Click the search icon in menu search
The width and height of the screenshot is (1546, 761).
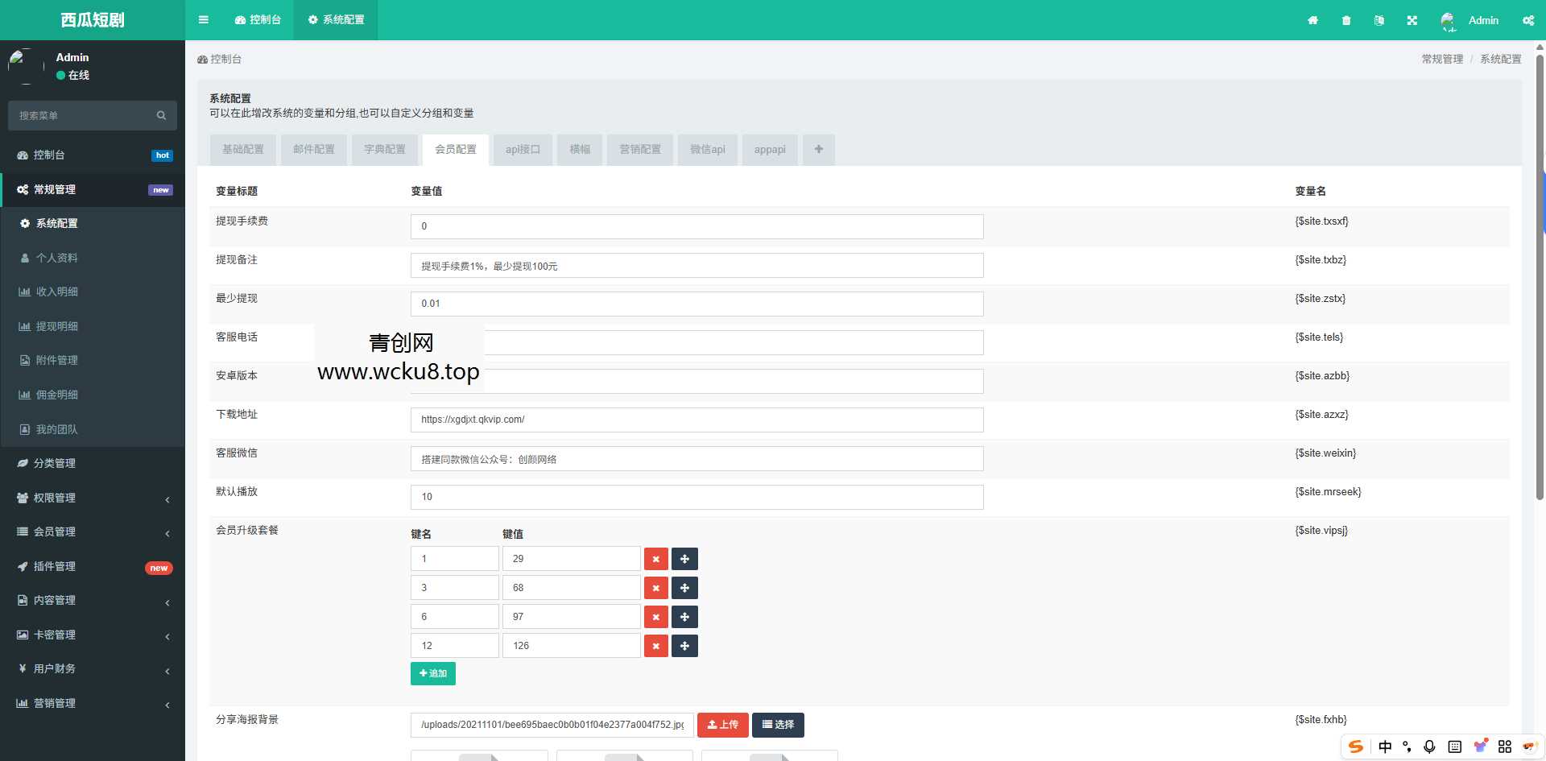pos(161,116)
